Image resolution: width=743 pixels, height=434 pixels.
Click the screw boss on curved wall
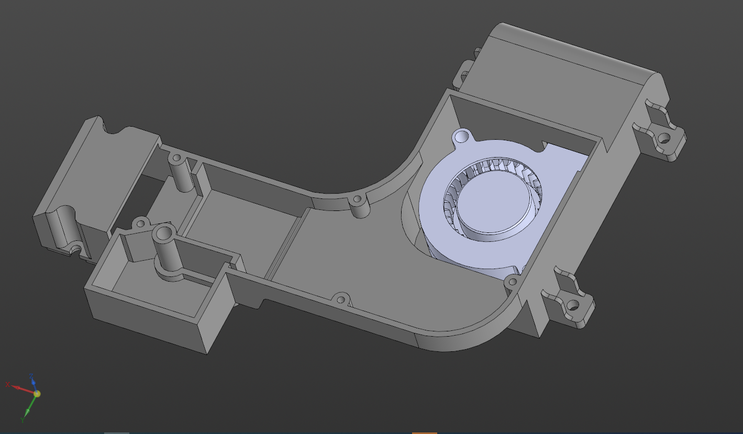coord(359,201)
